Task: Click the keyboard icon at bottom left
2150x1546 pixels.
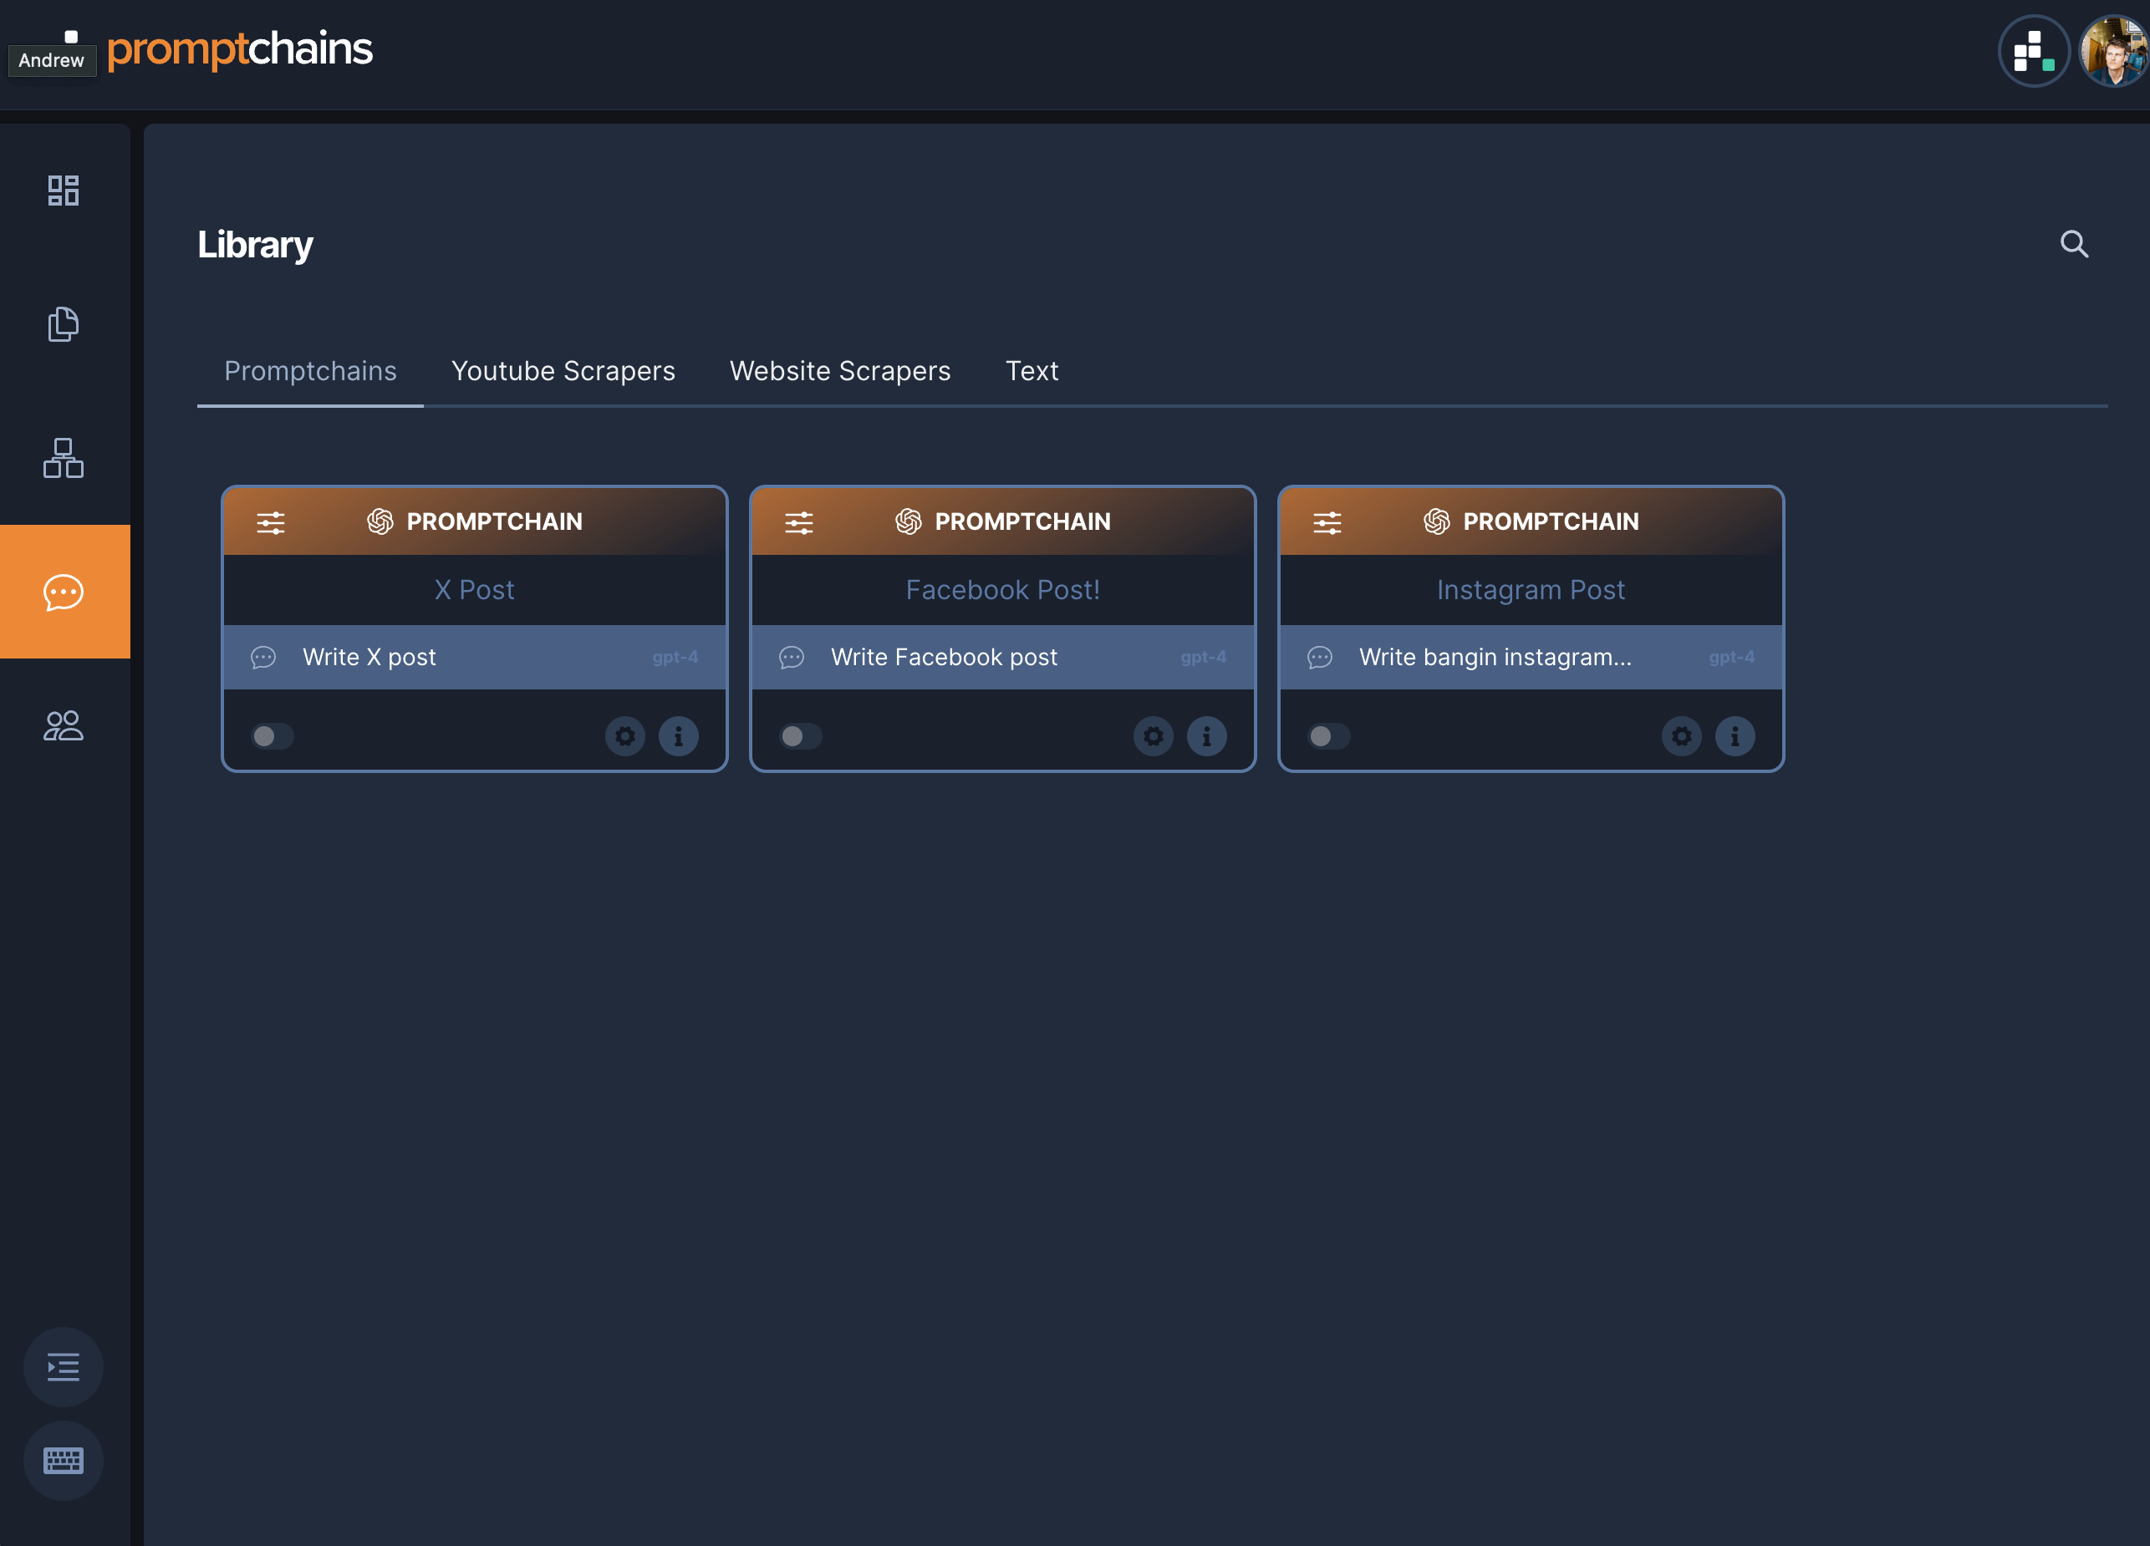Action: (x=63, y=1461)
